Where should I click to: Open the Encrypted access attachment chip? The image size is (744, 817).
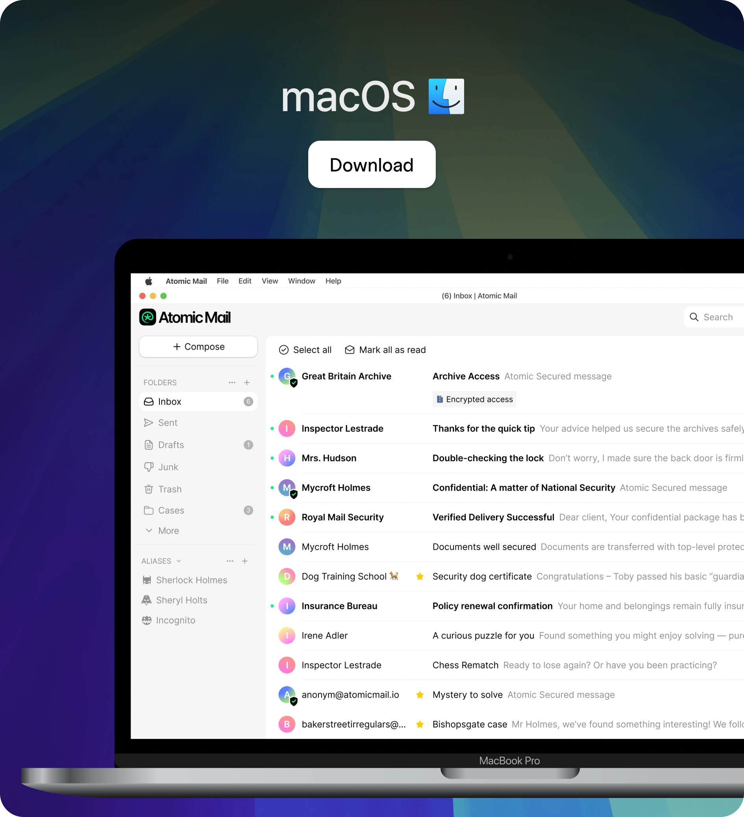tap(474, 399)
